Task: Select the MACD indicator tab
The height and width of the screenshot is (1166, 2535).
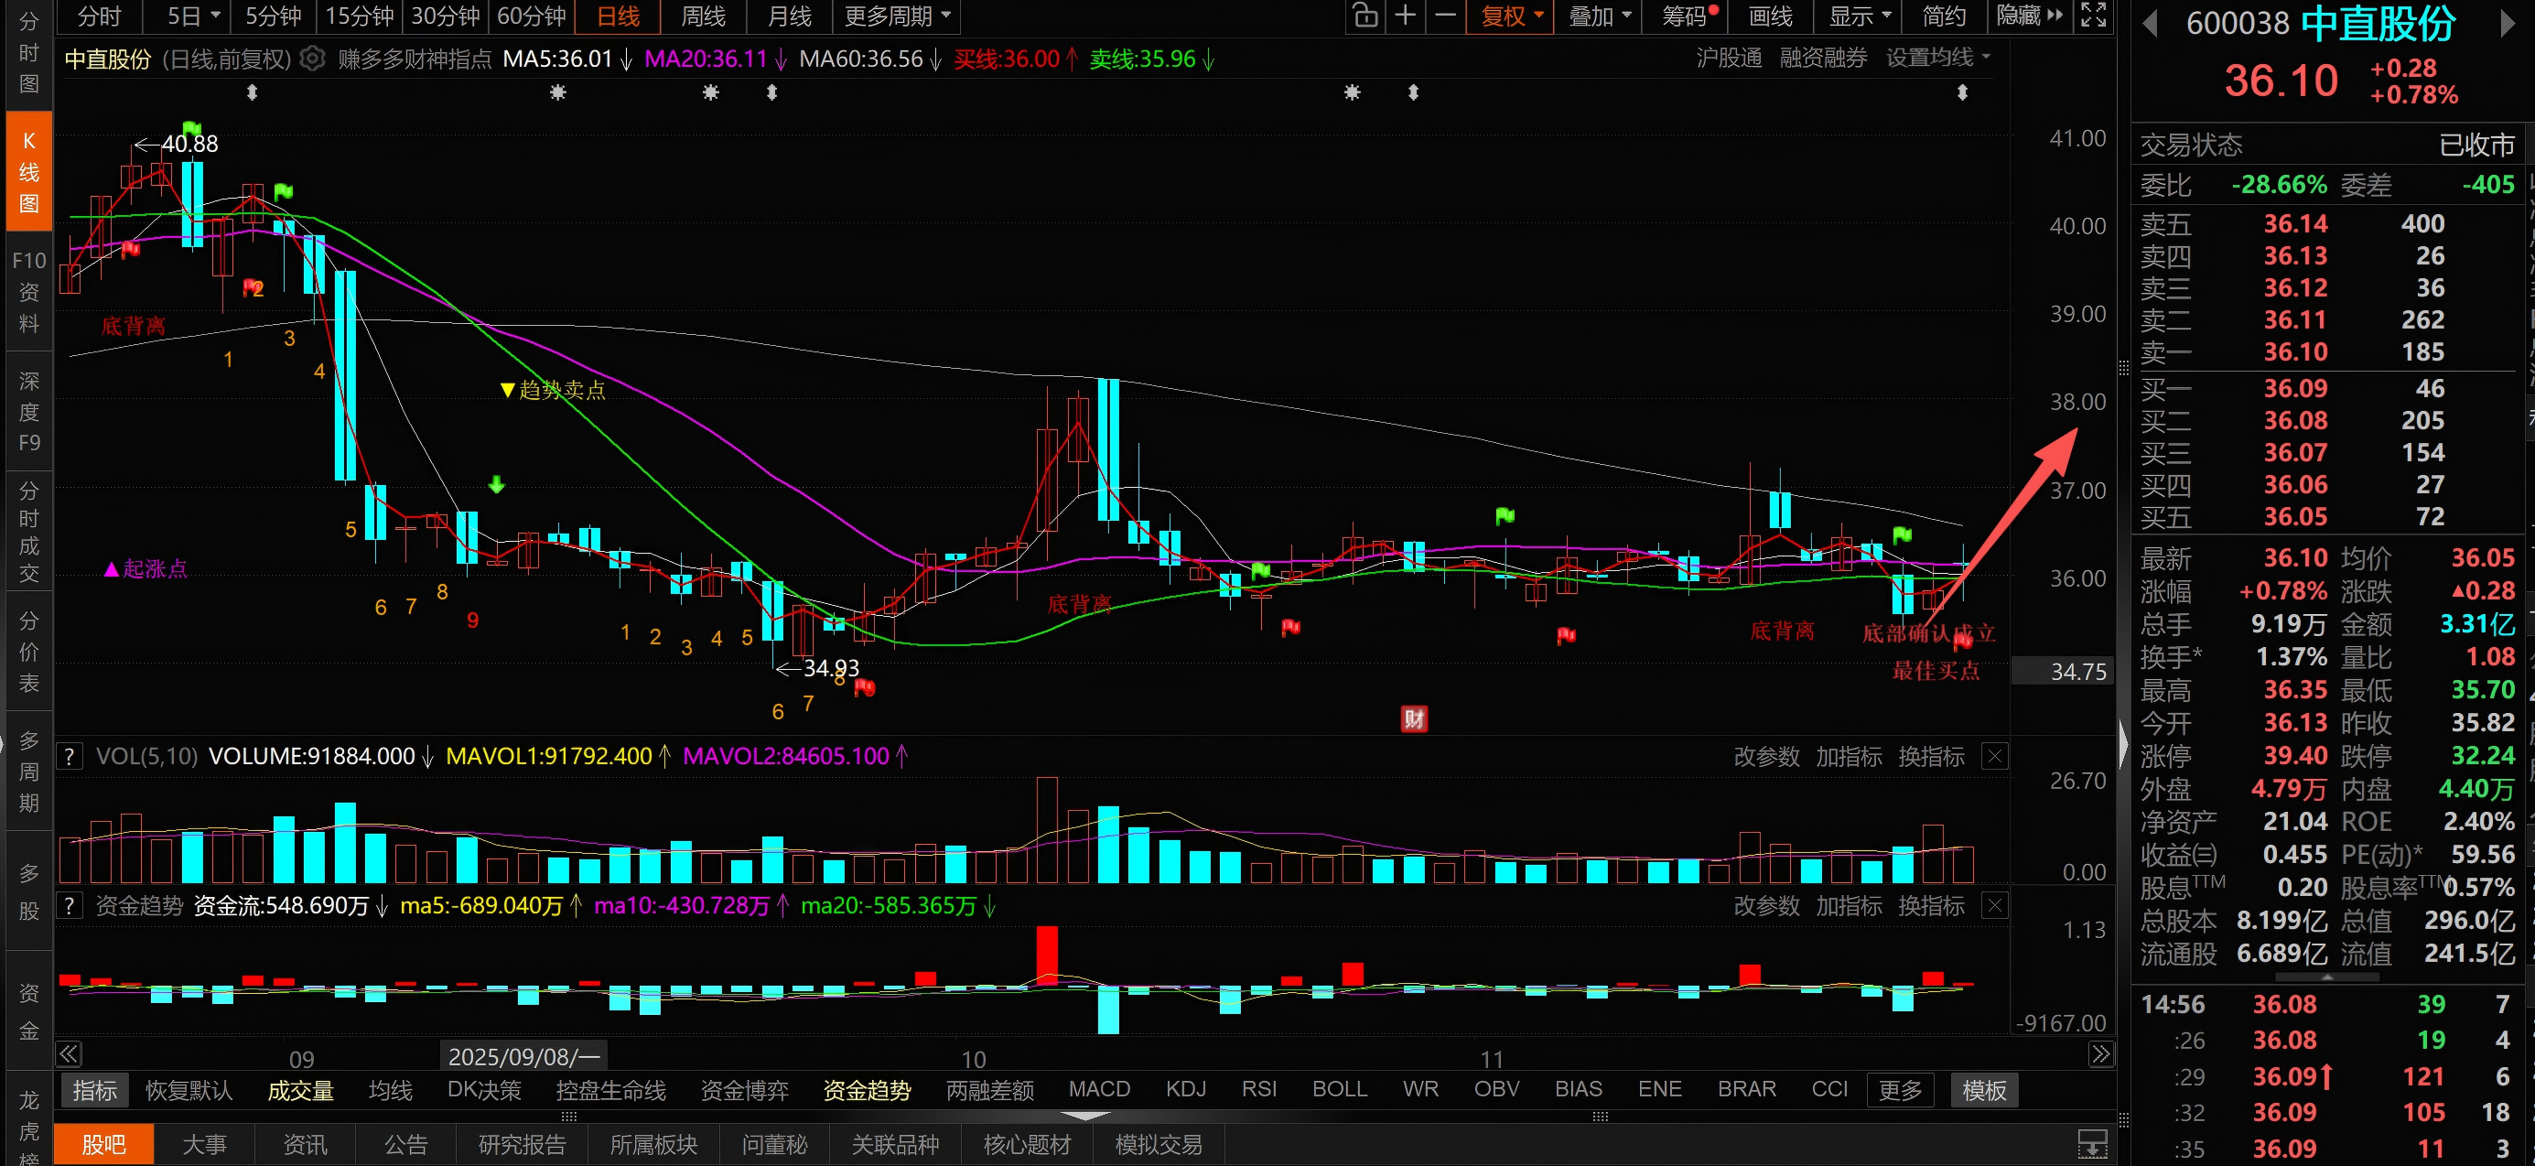Action: point(1099,1089)
